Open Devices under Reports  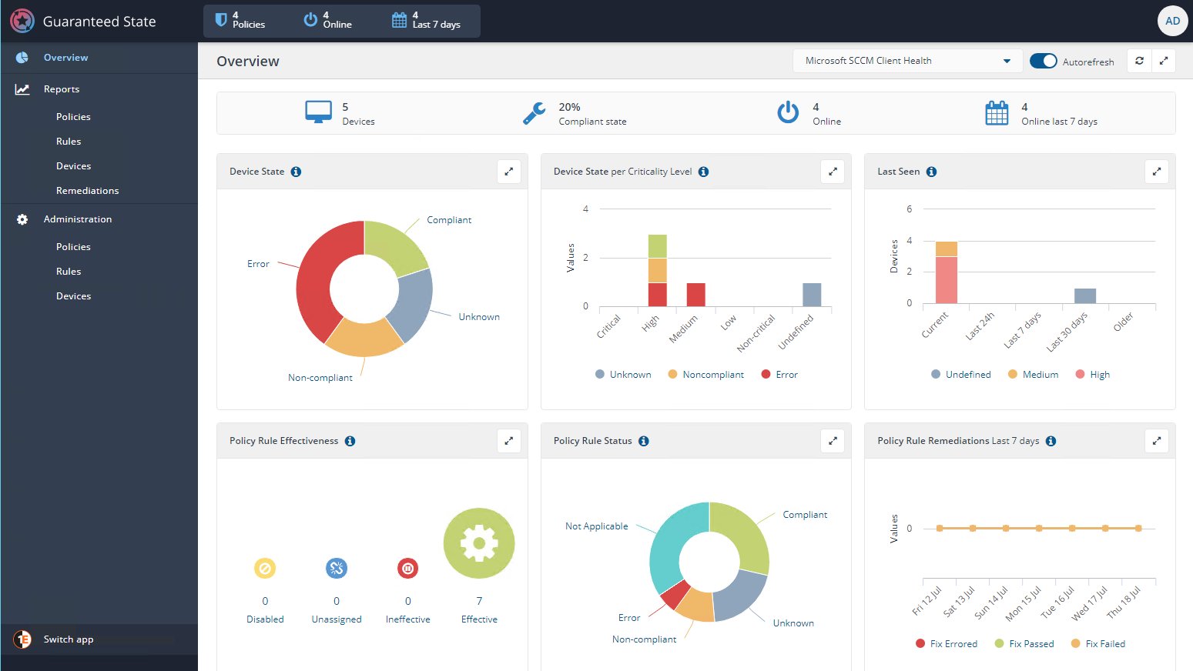[73, 166]
